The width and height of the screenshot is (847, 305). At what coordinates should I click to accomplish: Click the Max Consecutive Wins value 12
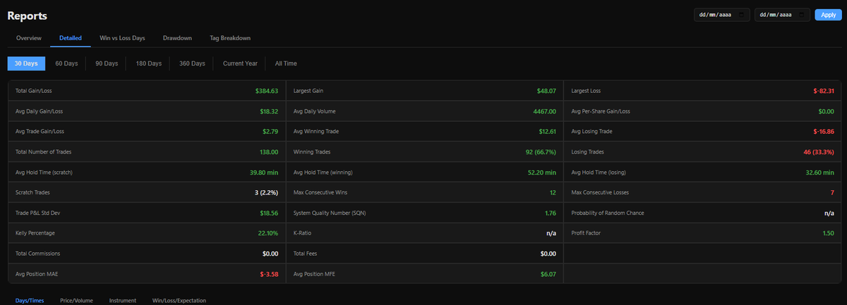[553, 192]
